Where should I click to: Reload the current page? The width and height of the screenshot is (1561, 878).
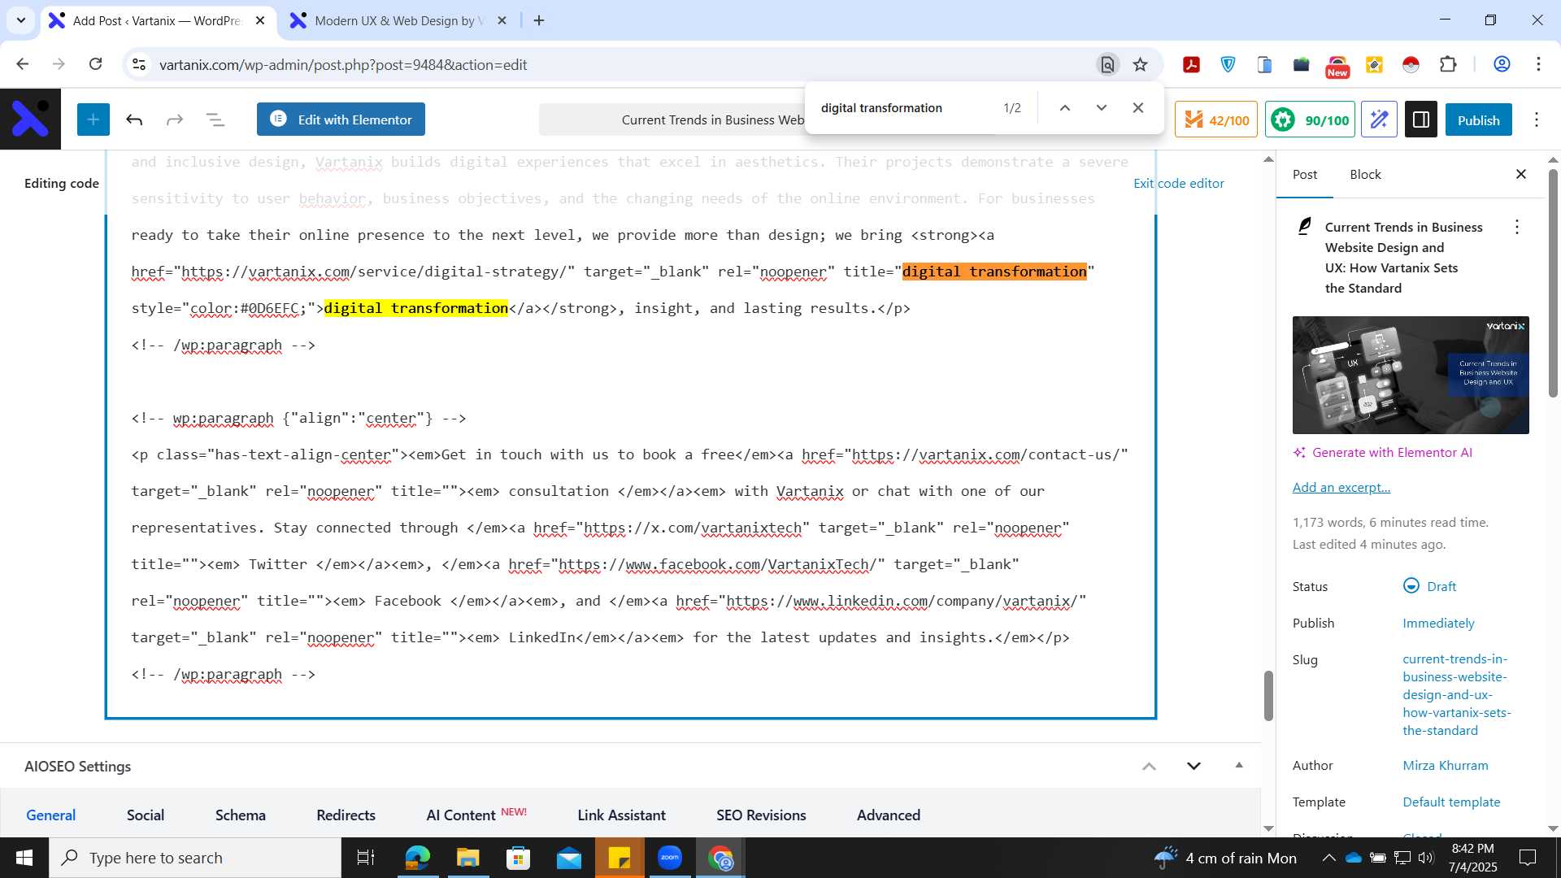pos(95,64)
